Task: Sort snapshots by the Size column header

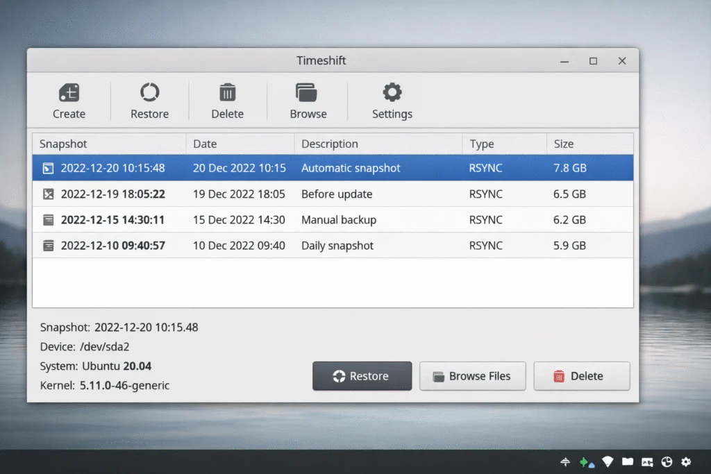Action: pos(562,144)
